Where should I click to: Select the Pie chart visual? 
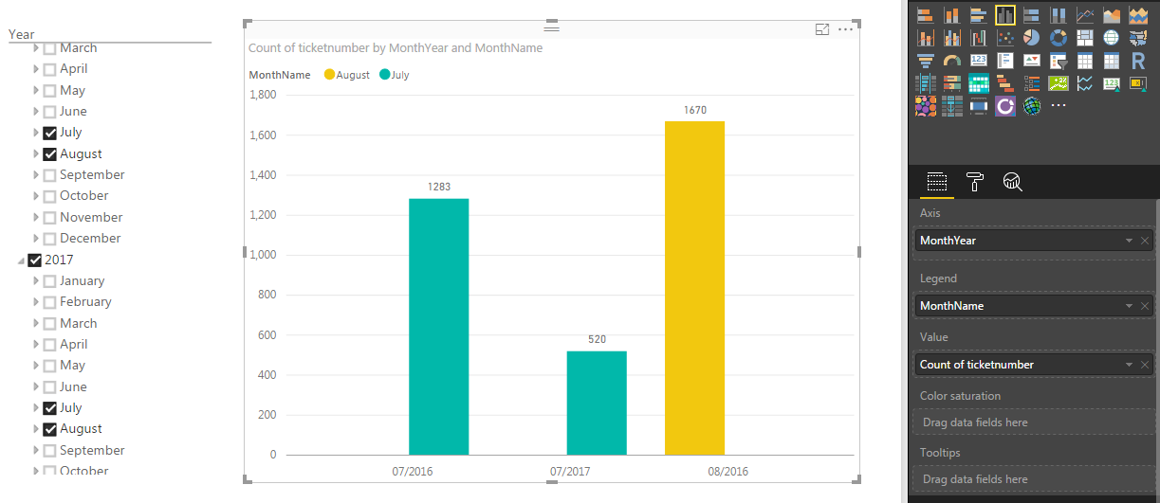(1032, 38)
